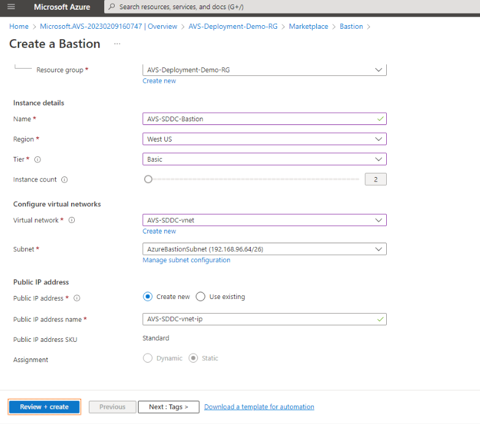The width and height of the screenshot is (480, 424).
Task: Open the ellipsis menu beside Create a Bastion
Action: 117,44
